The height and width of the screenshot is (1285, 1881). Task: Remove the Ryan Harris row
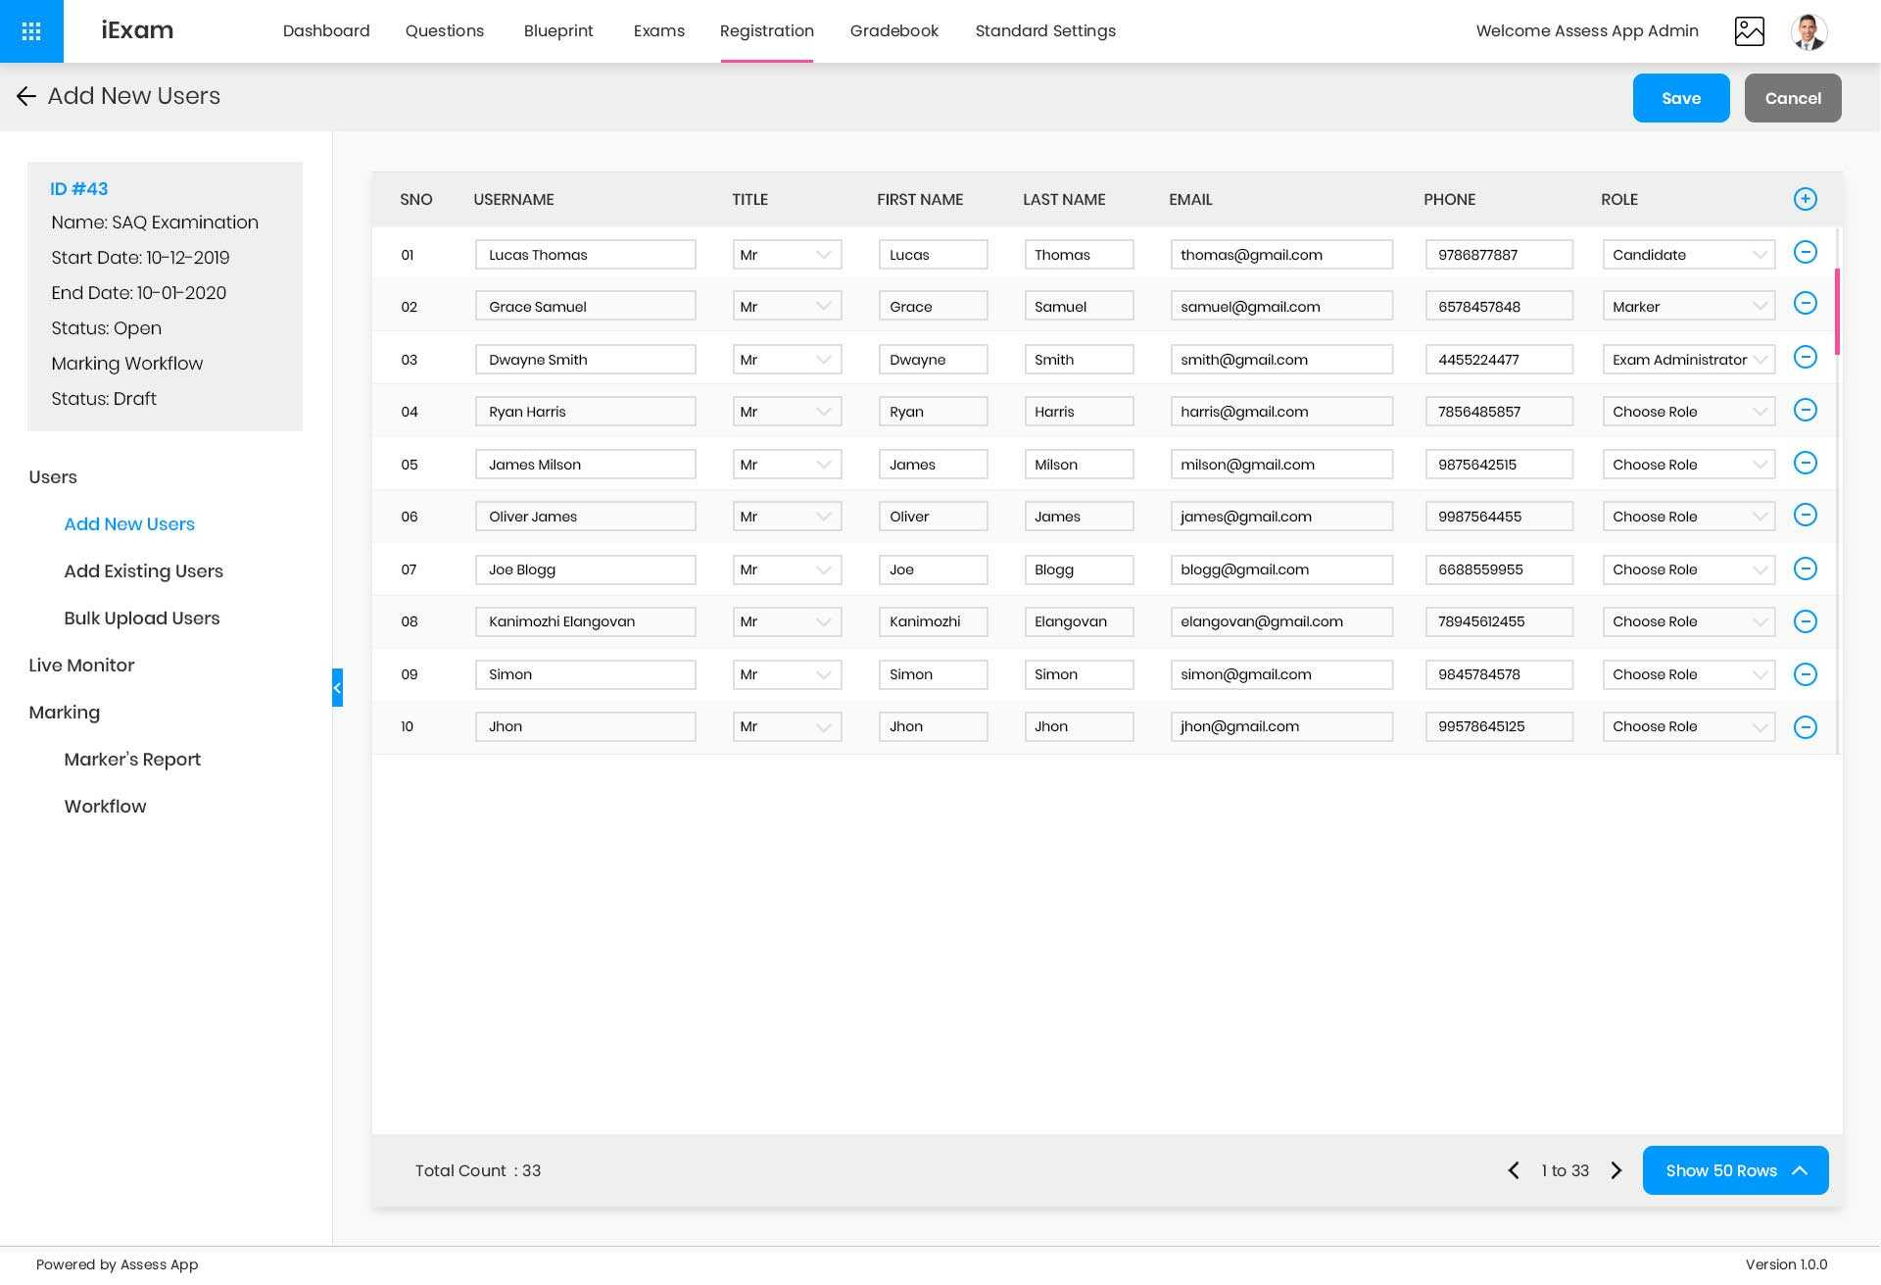(1805, 411)
